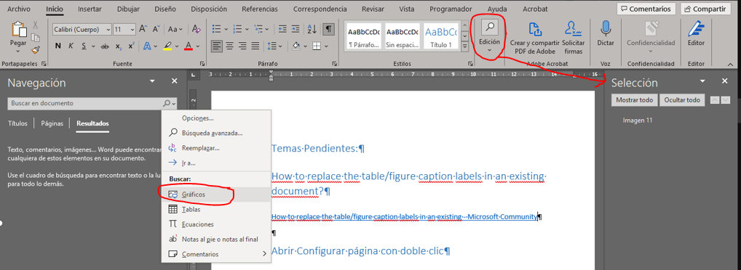Select the Format Painter brush icon
This screenshot has height=270, width=741.
35,49
